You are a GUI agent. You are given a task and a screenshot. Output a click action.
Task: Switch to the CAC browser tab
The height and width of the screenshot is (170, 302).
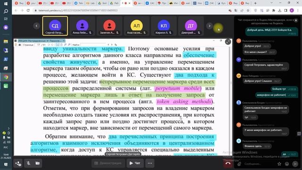pyautogui.click(x=150, y=3)
